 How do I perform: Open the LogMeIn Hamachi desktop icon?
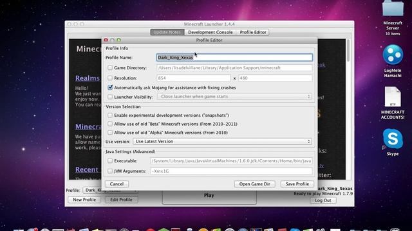tap(393, 55)
